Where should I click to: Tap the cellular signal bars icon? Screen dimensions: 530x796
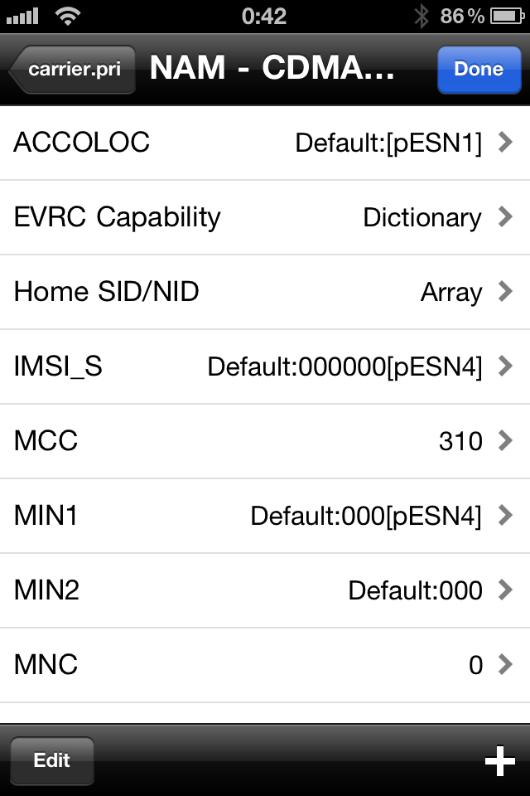coord(22,17)
